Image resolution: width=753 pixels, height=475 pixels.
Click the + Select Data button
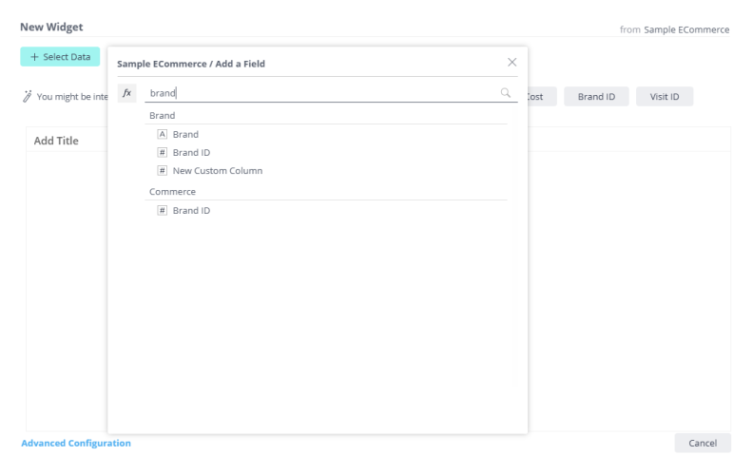tap(60, 57)
